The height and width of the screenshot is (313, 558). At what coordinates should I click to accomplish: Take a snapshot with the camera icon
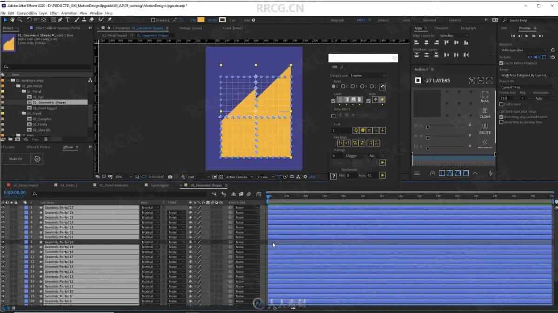pos(170,177)
